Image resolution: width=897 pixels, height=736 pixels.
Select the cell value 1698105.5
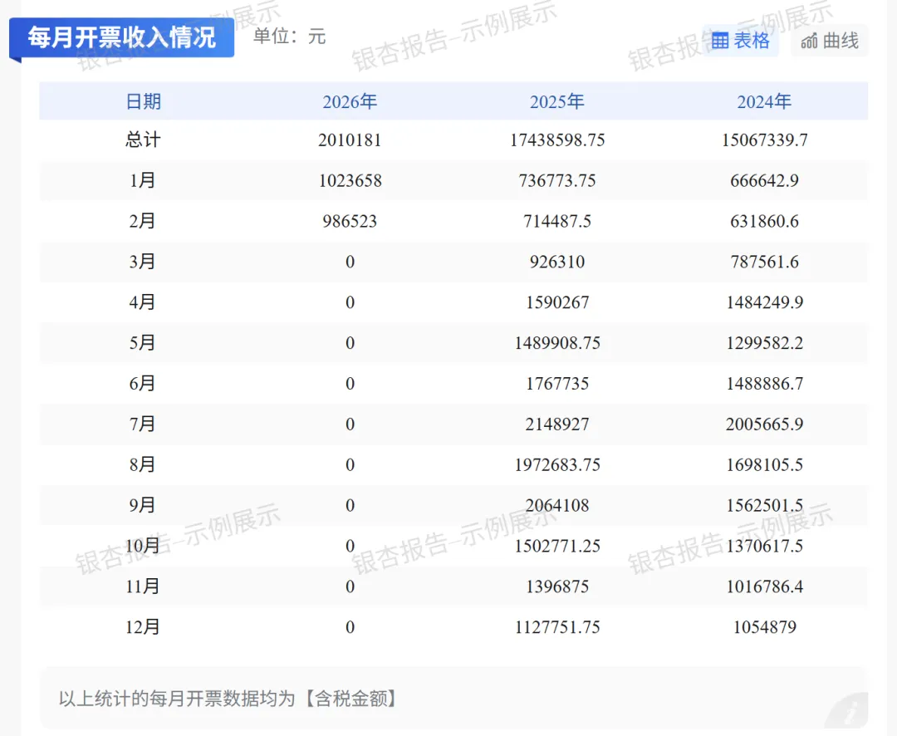(x=764, y=465)
